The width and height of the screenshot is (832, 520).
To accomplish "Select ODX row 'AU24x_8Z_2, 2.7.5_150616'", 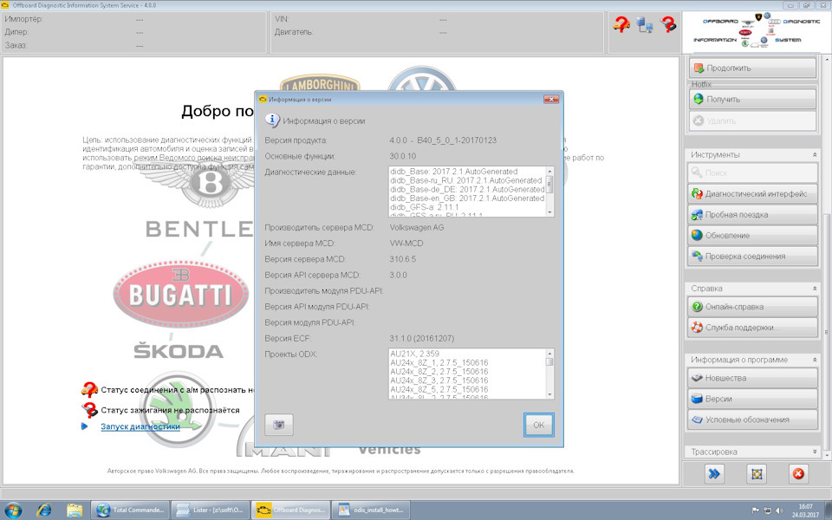I will [439, 372].
